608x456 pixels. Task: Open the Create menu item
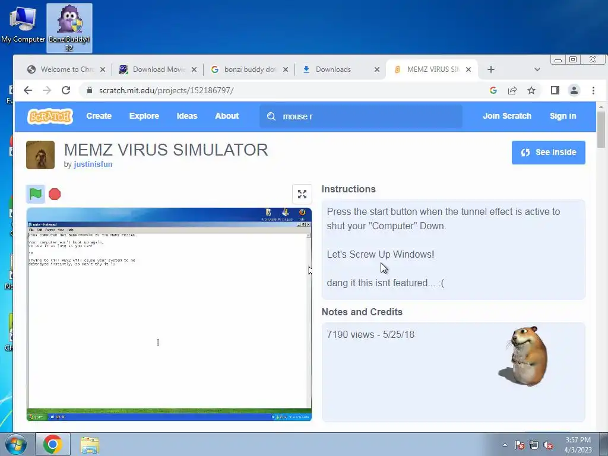(99, 116)
